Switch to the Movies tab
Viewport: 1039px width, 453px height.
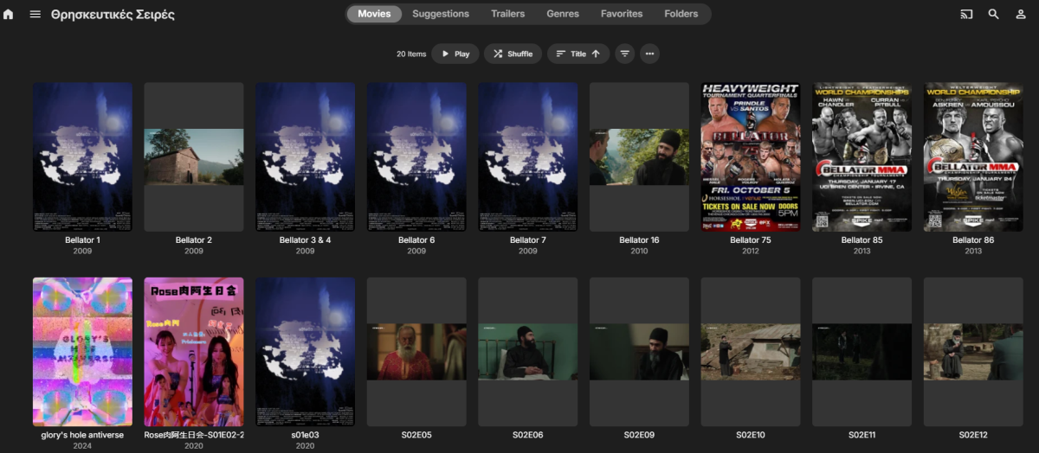click(374, 14)
